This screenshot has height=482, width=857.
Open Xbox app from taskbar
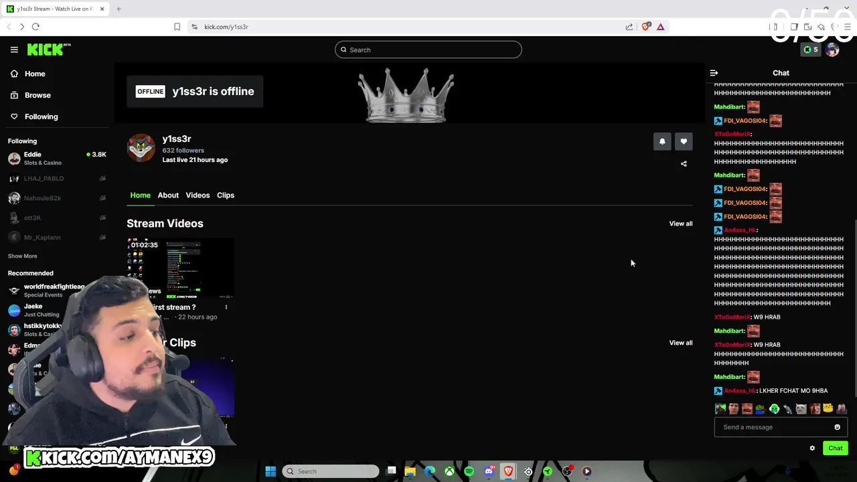pyautogui.click(x=449, y=471)
